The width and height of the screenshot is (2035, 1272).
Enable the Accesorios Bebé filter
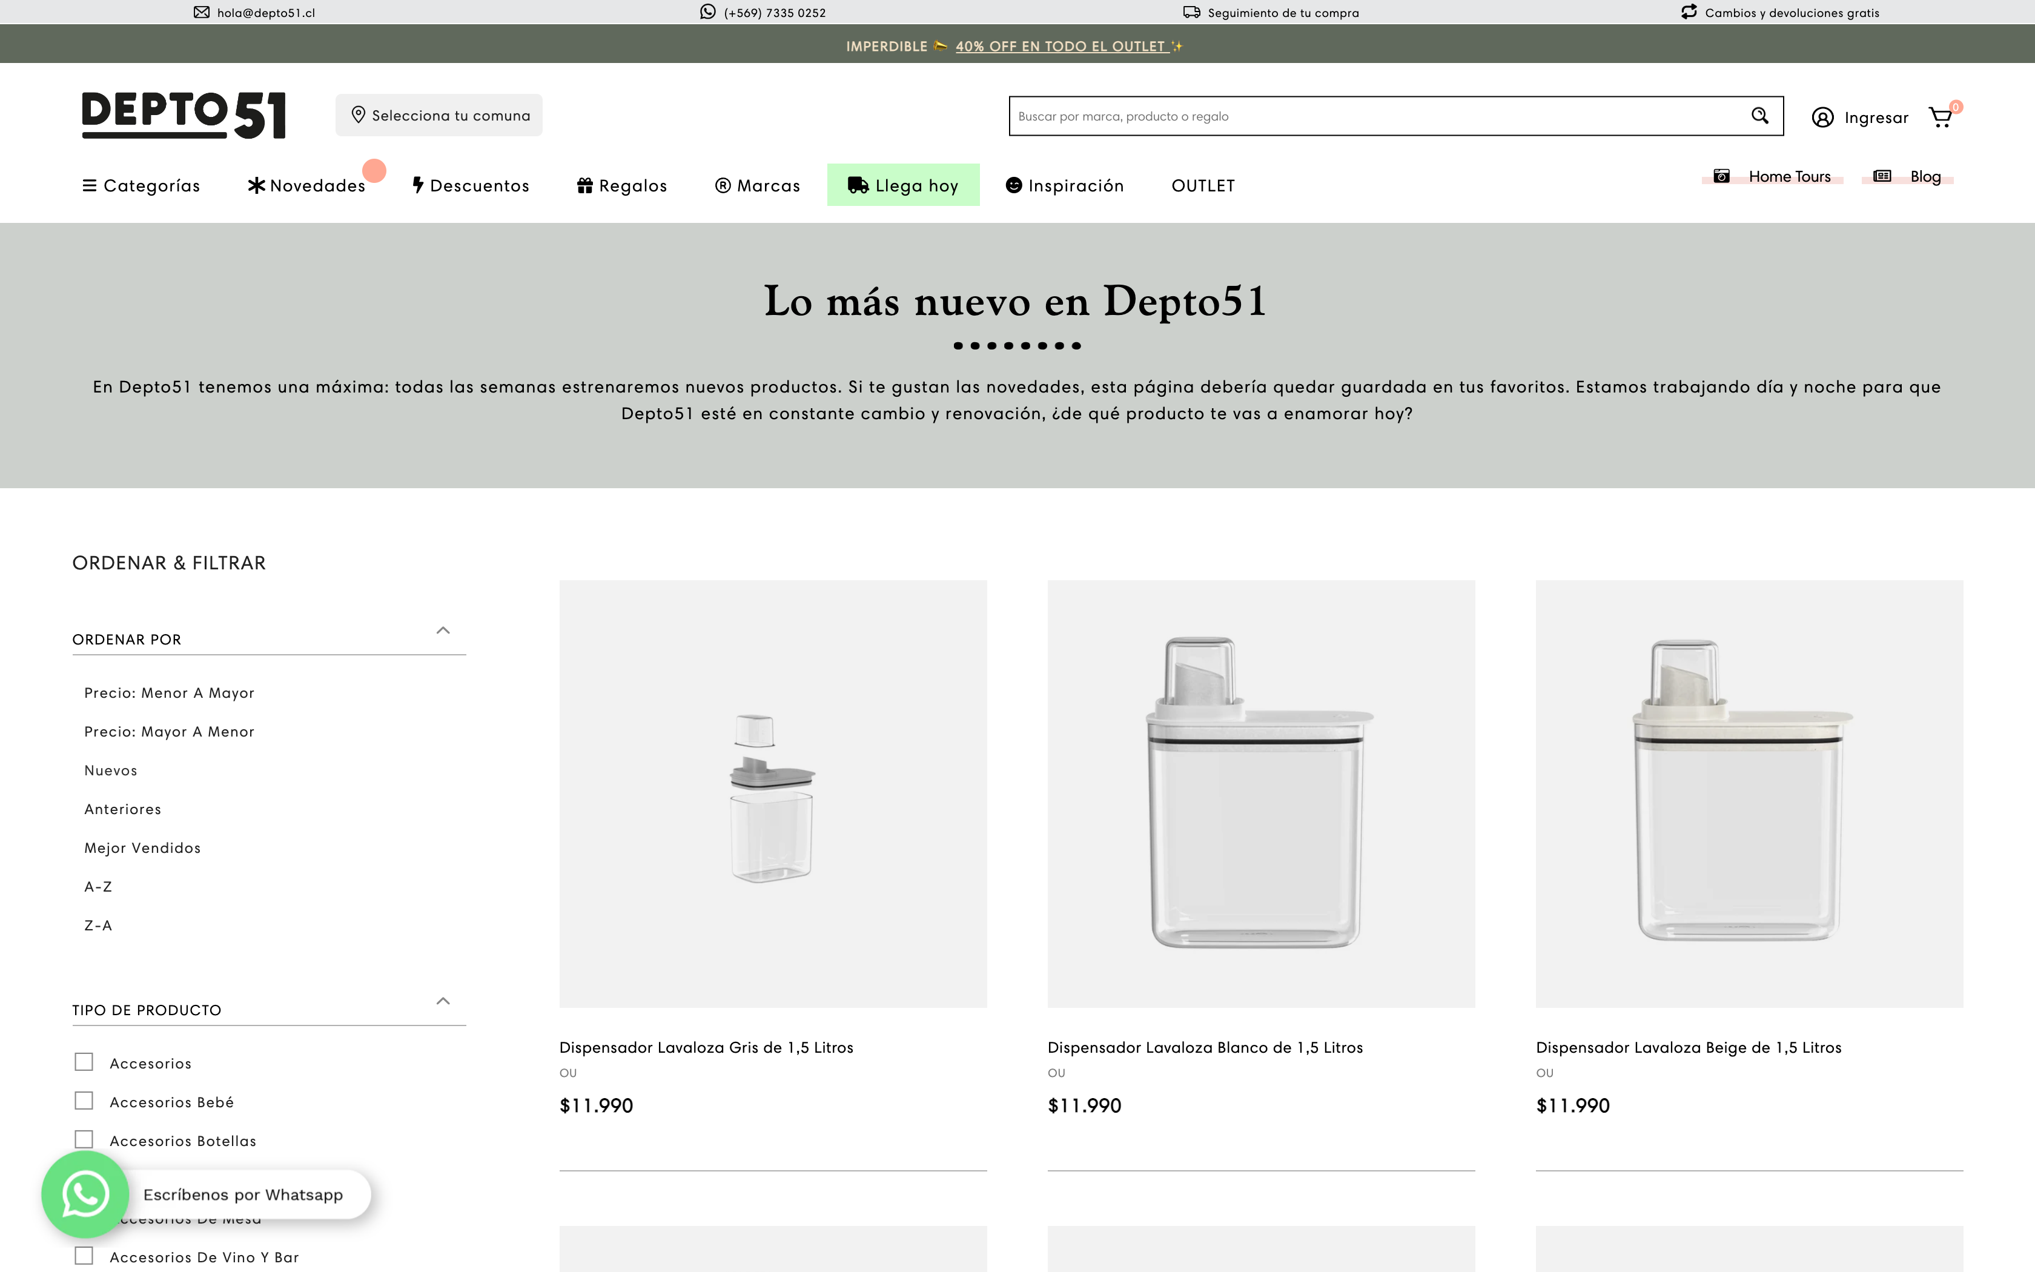[x=84, y=1101]
